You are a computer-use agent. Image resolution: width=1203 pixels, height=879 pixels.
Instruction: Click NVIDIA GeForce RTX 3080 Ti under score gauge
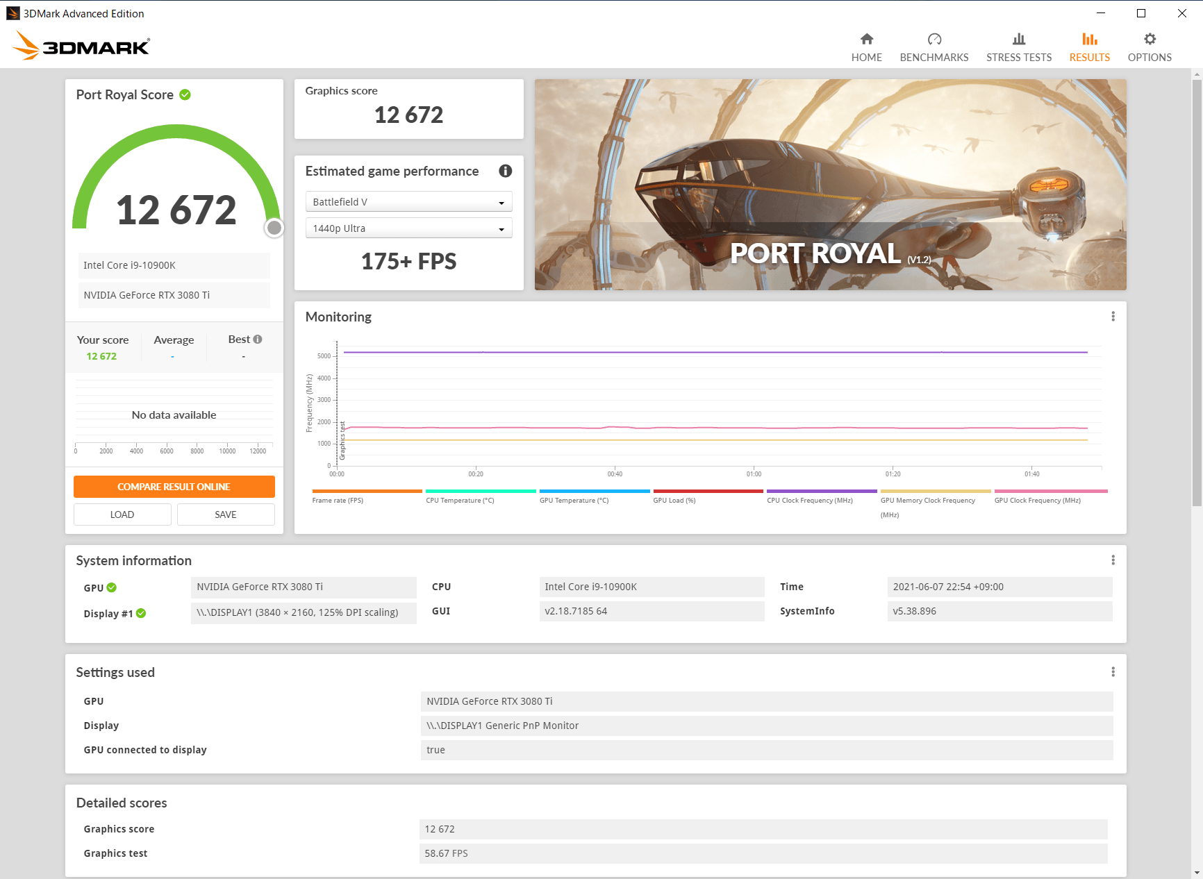[x=174, y=295]
